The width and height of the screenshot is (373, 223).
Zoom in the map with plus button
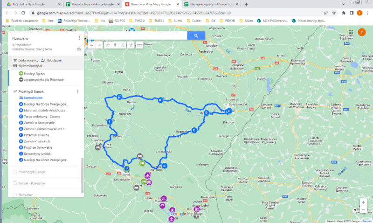[x=363, y=203]
